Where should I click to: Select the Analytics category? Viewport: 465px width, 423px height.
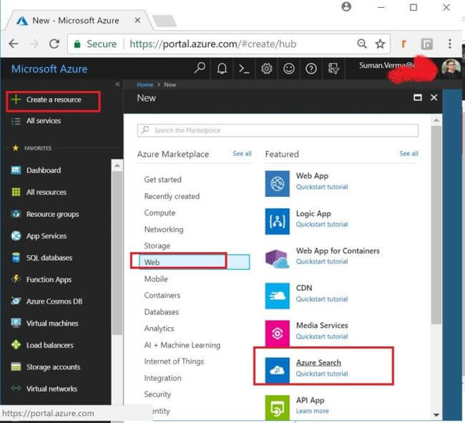click(x=159, y=329)
